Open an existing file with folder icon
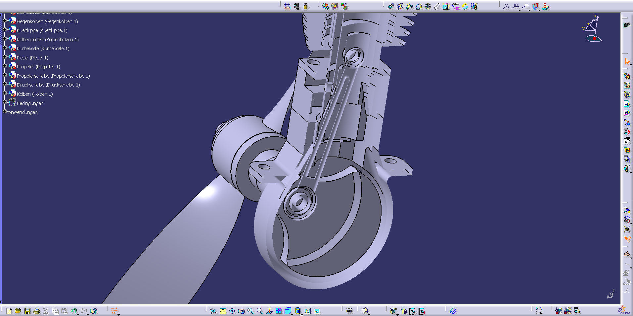The height and width of the screenshot is (316, 633). (18, 311)
